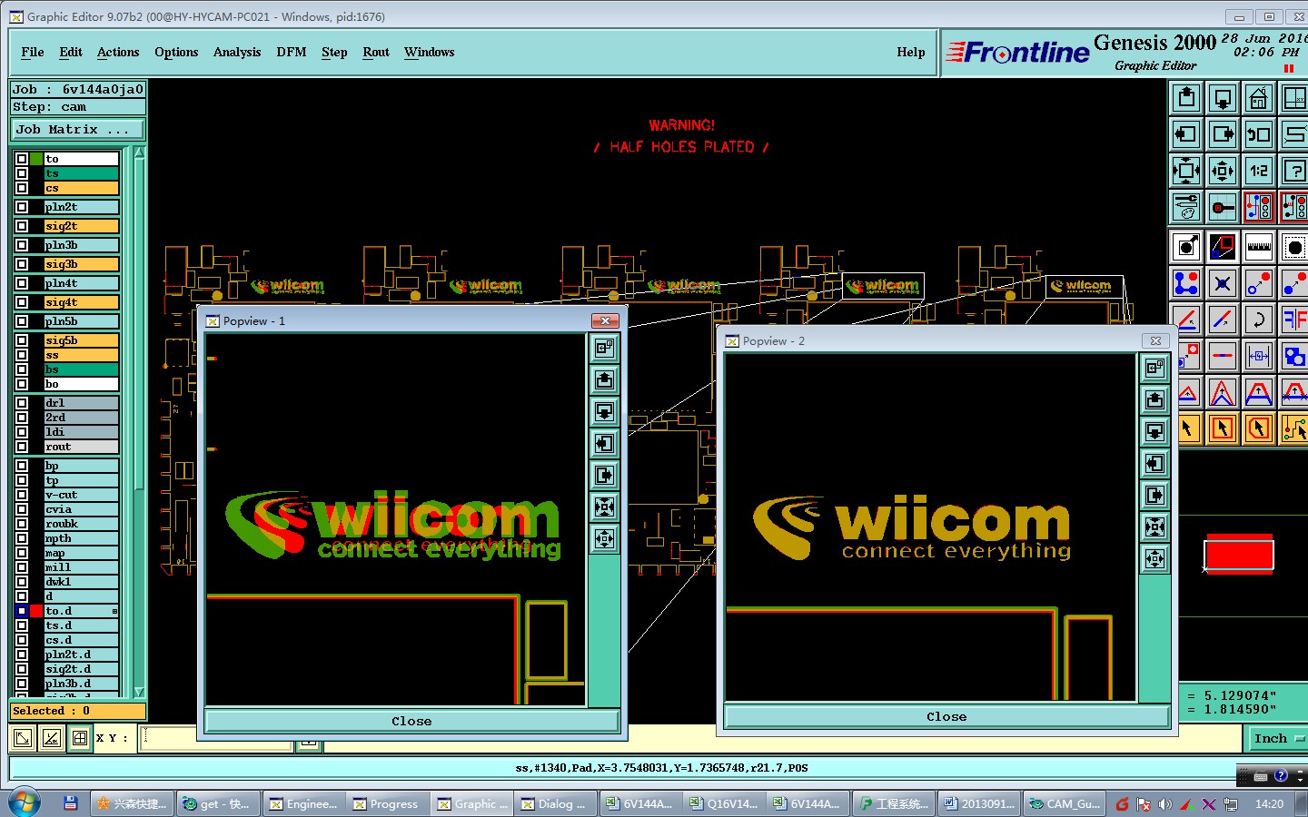Click the net select arrow icon
Image resolution: width=1308 pixels, height=817 pixels.
[x=1294, y=428]
